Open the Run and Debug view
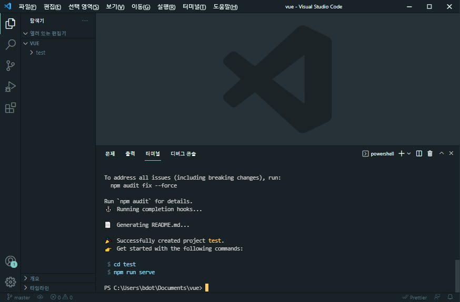This screenshot has height=302, width=460. click(x=11, y=87)
